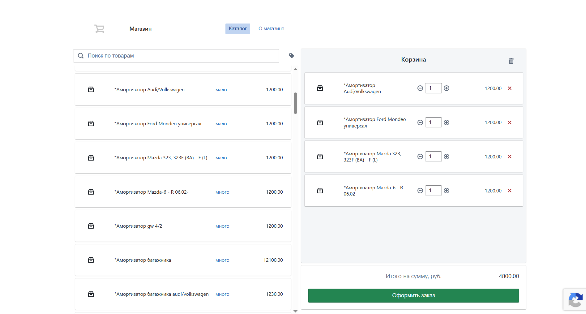This screenshot has height=314, width=586.
Task: Select *Амортизатор Mazda 323, 323F (BA) in catalog
Action: point(183,158)
